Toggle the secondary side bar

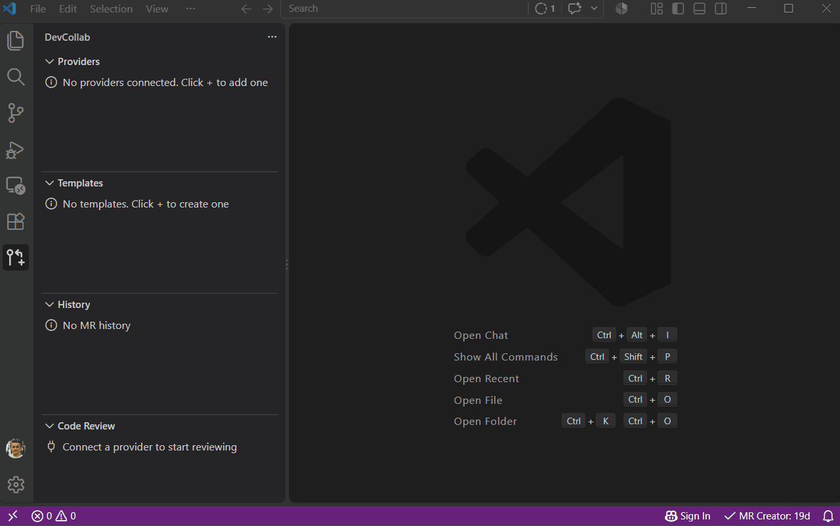click(721, 9)
